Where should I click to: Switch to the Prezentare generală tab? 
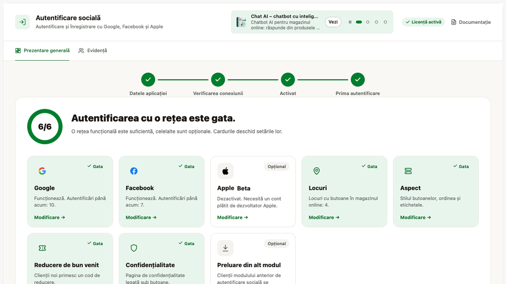(x=42, y=50)
